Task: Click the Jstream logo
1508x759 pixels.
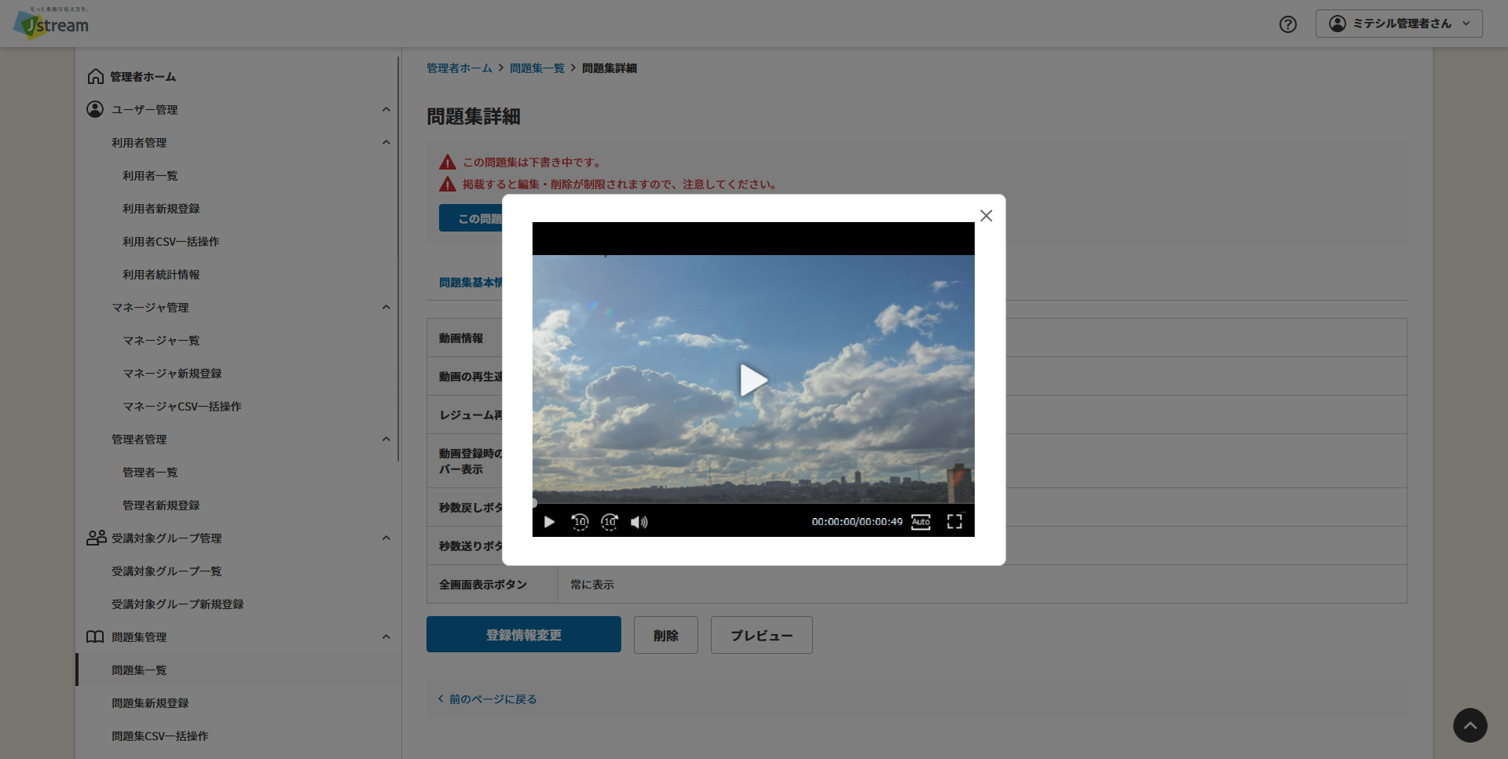Action: [51, 24]
